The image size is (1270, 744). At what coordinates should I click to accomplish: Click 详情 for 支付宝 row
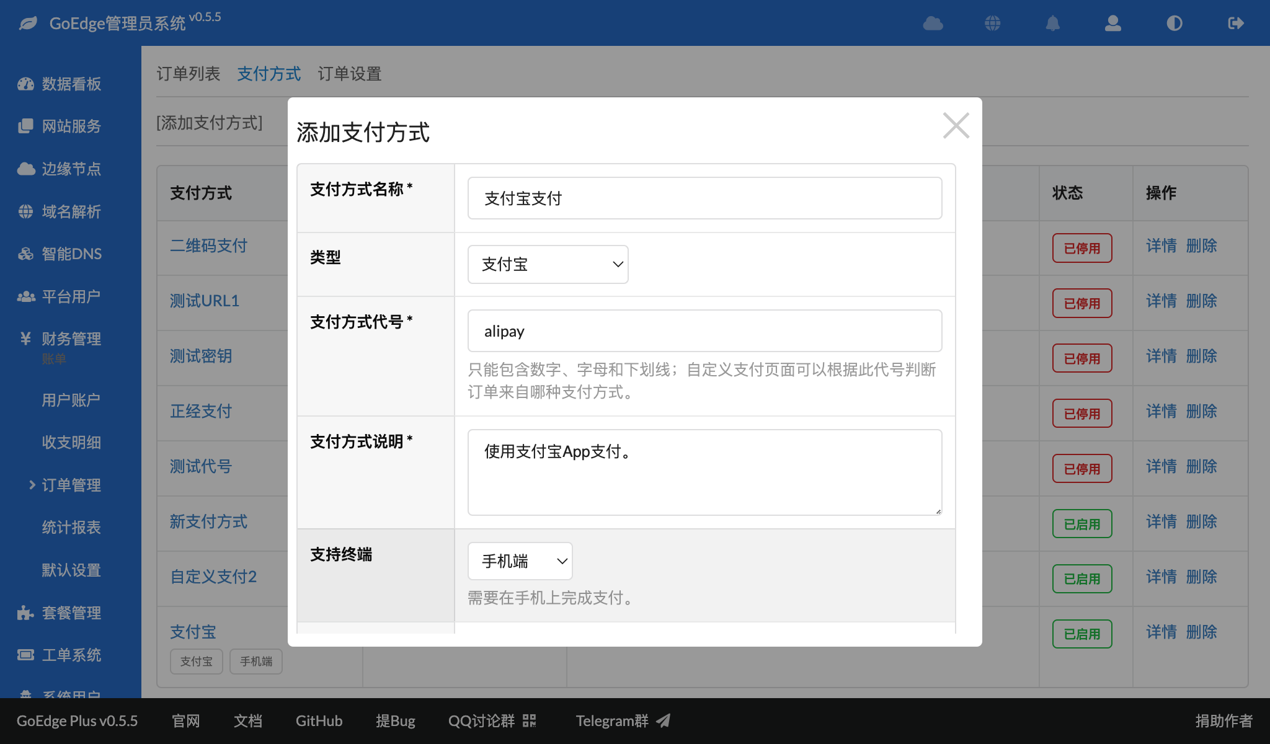[1161, 632]
